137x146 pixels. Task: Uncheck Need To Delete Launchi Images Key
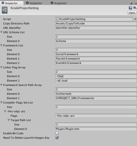pos(57,138)
